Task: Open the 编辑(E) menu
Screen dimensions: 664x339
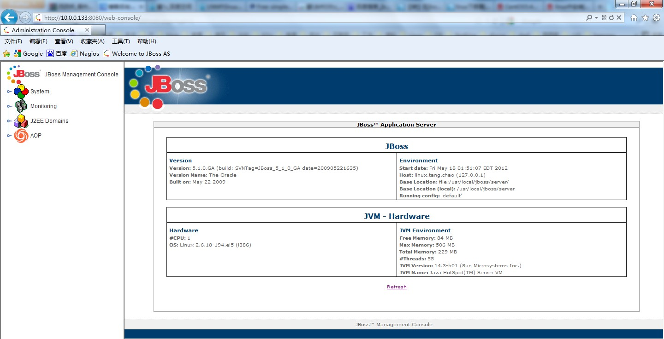Action: pos(38,41)
